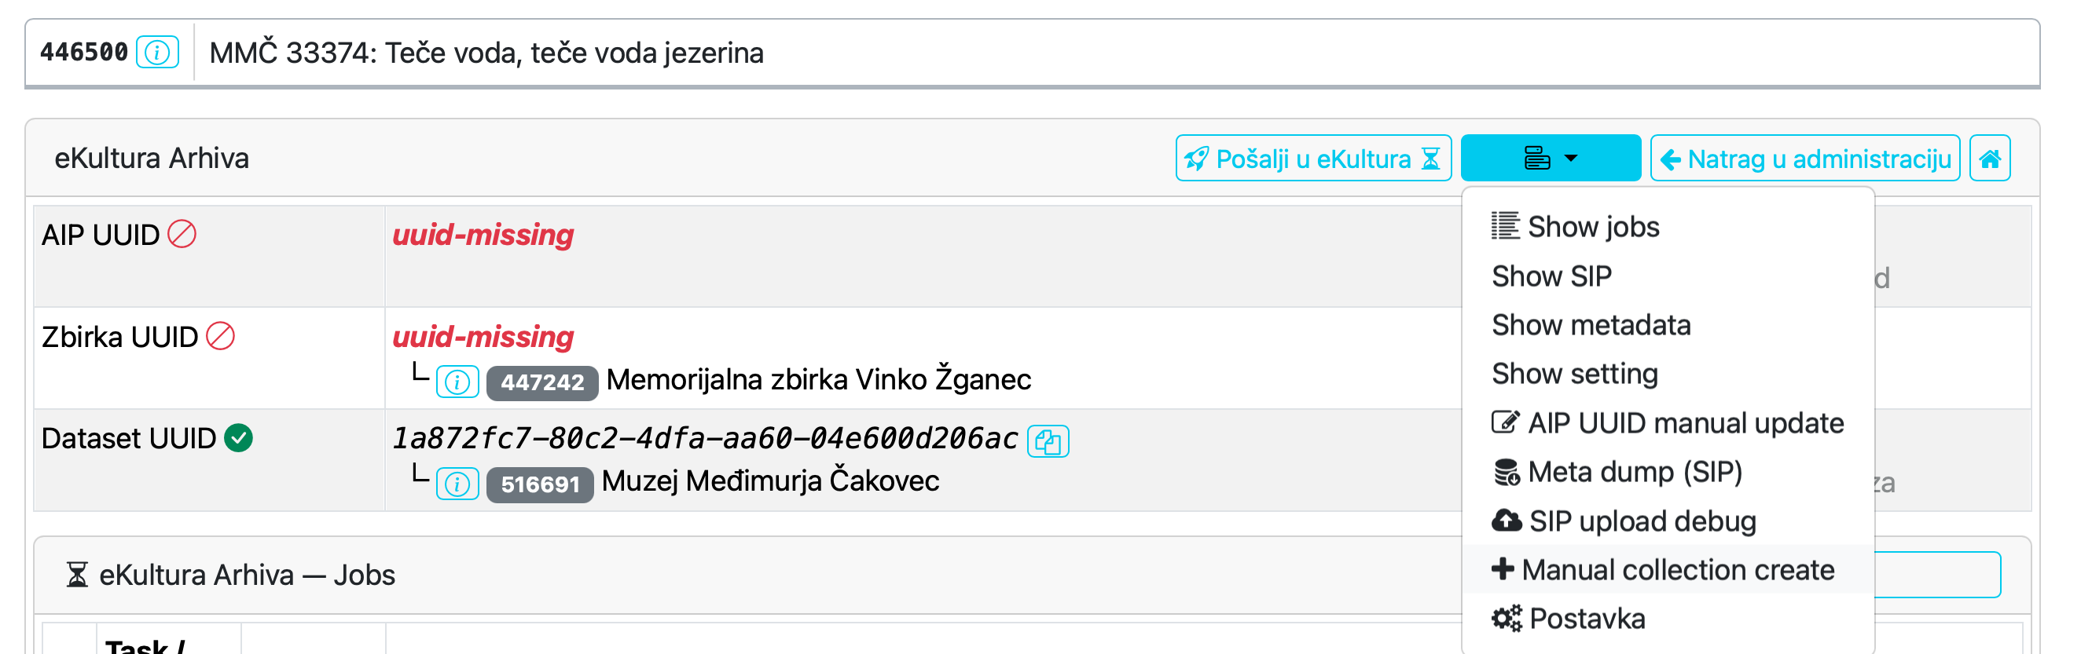
Task: Go back via Natrag u administraciju
Action: point(1804,159)
